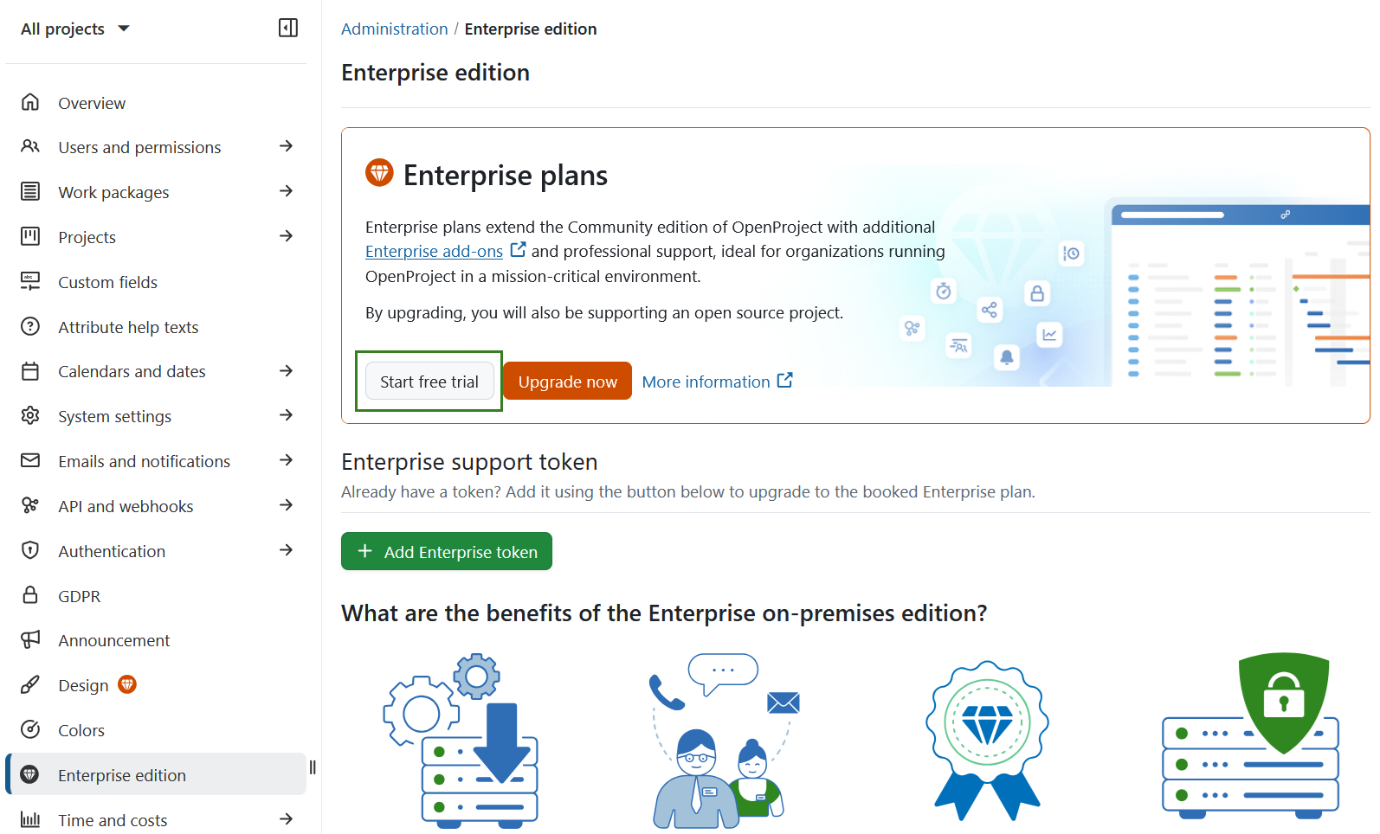The height and width of the screenshot is (834, 1380).
Task: Open the All projects dropdown
Action: 74,28
